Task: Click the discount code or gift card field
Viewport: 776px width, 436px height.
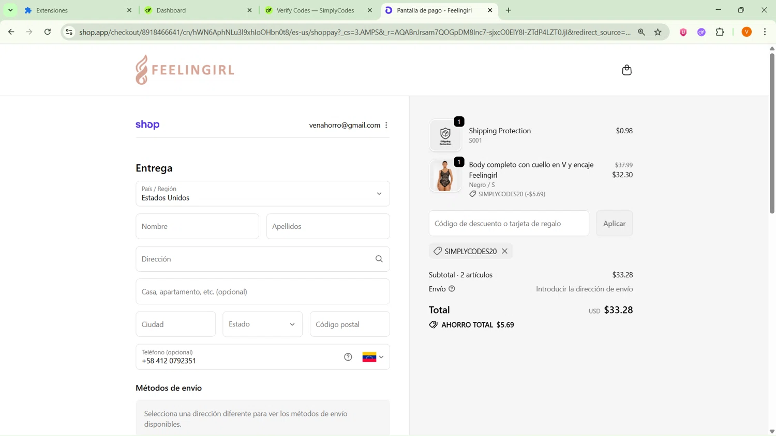Action: click(x=509, y=223)
